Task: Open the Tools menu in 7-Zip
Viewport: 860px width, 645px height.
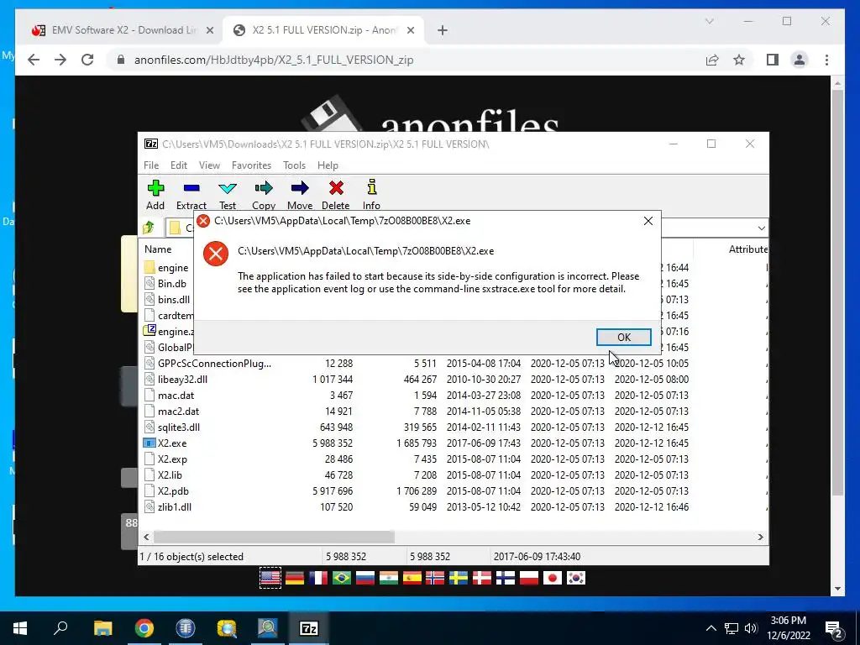Action: (x=294, y=165)
